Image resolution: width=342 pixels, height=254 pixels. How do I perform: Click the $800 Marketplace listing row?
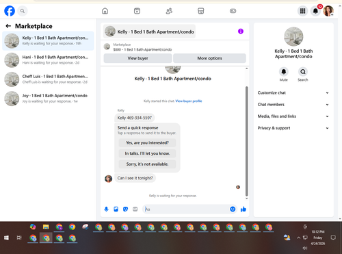(x=174, y=47)
